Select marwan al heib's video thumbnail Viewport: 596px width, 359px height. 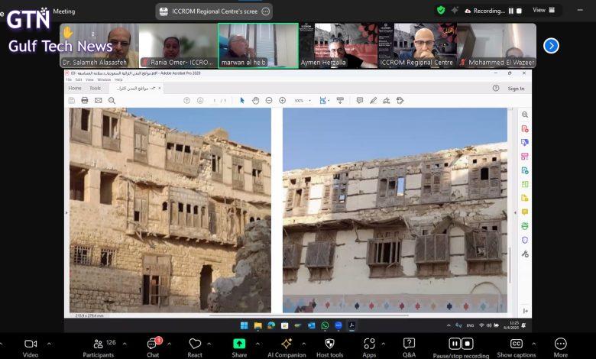258,45
